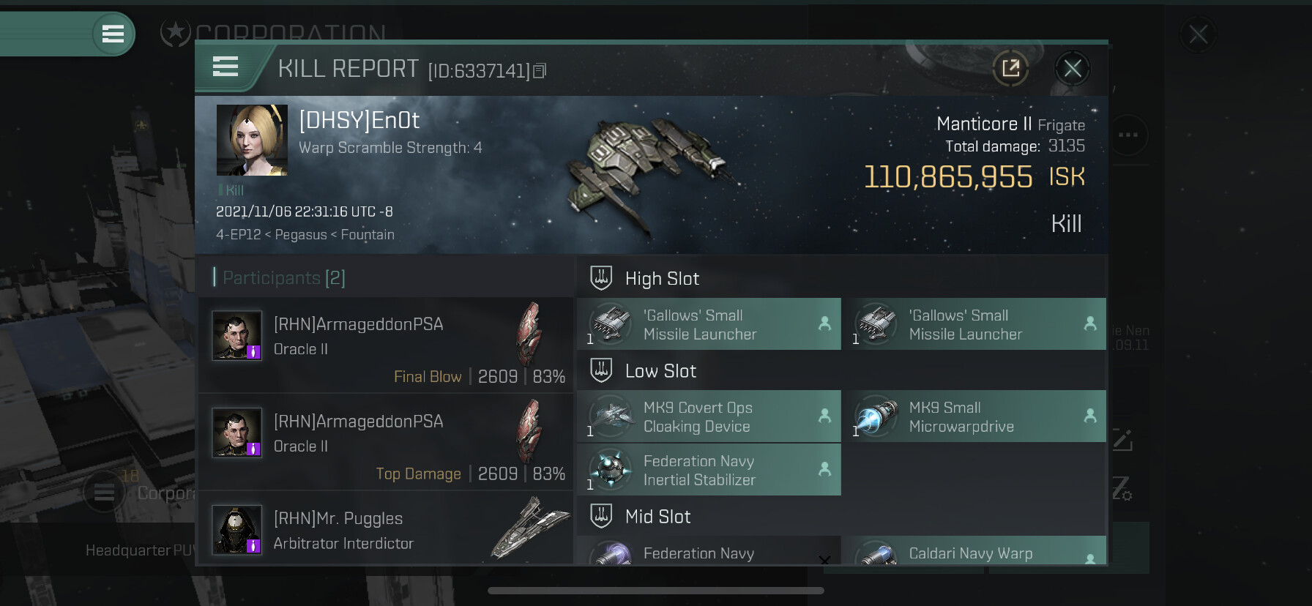Select second 'Gallows' Small Missile Launcher module

point(974,323)
